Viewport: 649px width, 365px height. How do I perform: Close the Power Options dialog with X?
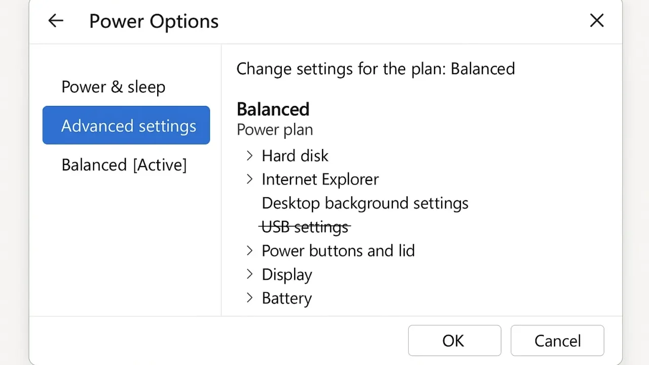point(597,21)
